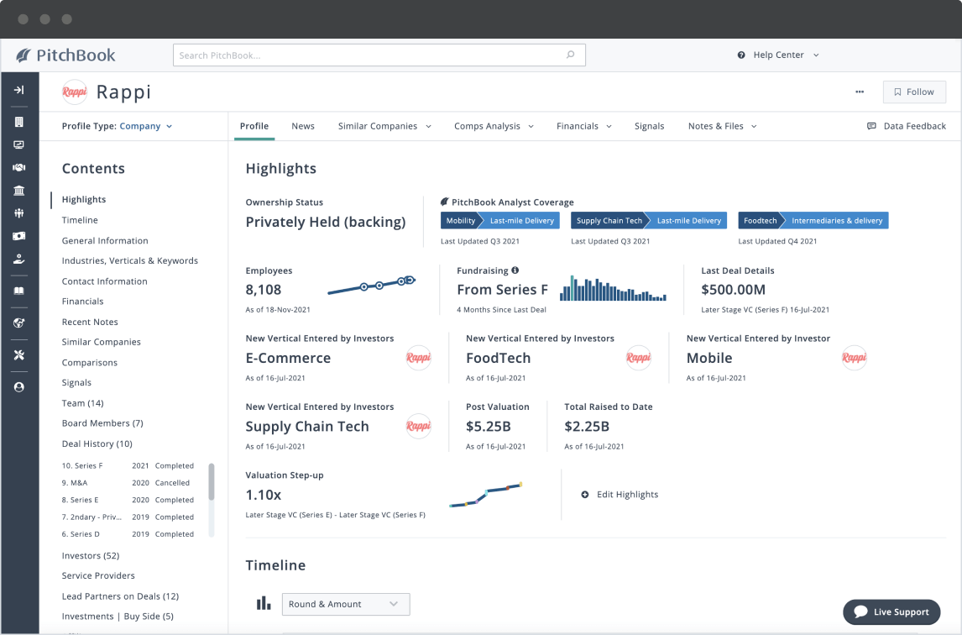Click the Data Feedback link
The image size is (962, 635).
(x=914, y=126)
